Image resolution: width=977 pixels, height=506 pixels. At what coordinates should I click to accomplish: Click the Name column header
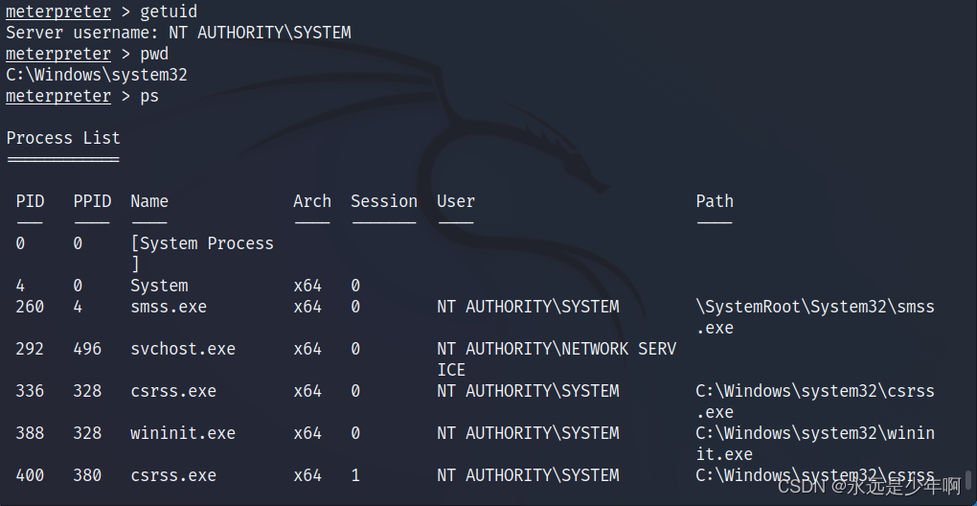click(149, 201)
